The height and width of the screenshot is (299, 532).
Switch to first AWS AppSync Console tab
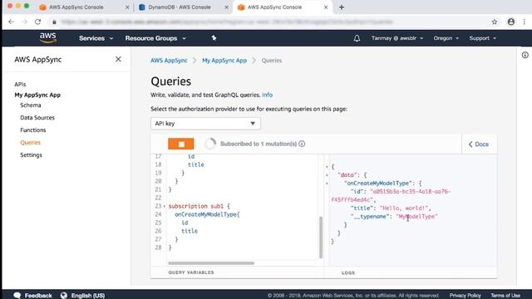tap(76, 7)
